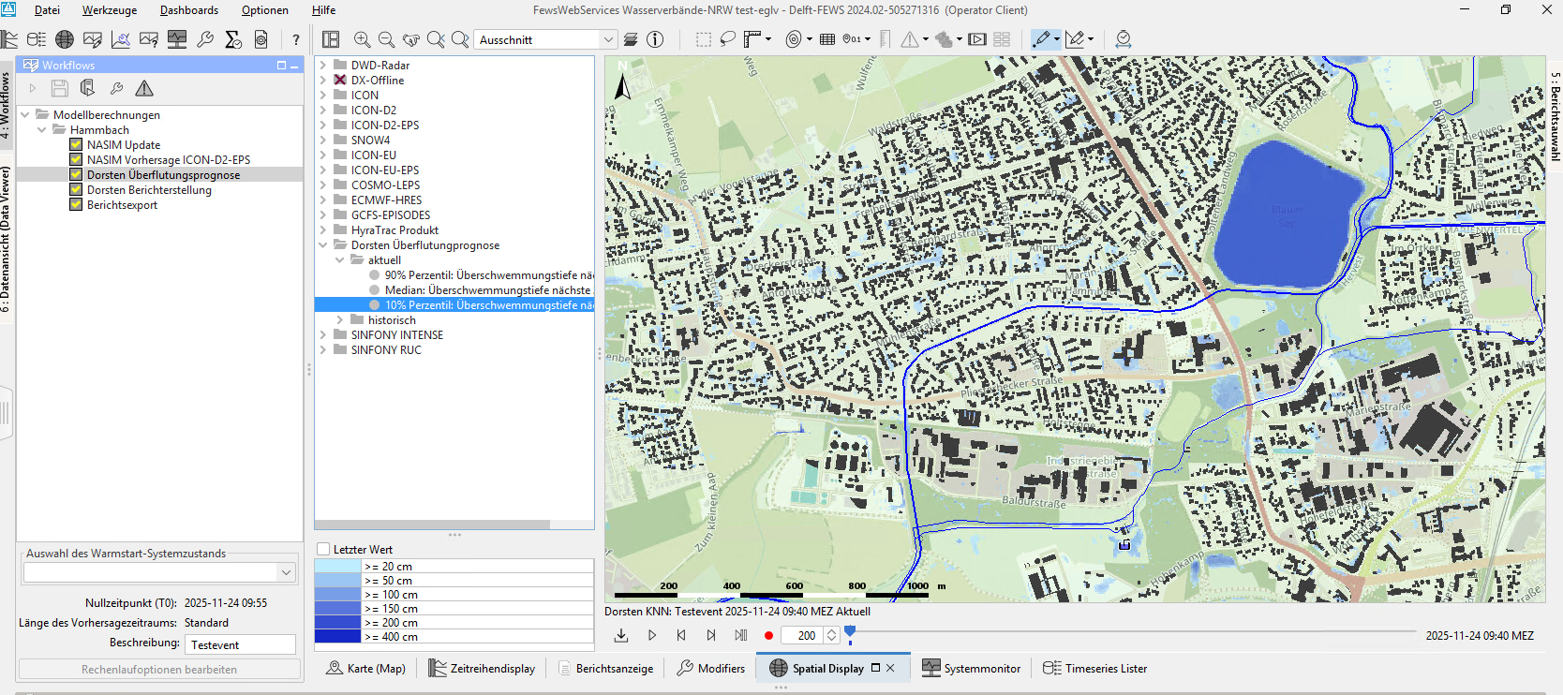Click the previous zoom extent icon
Screen dimensions: 1563x695
tap(436, 39)
